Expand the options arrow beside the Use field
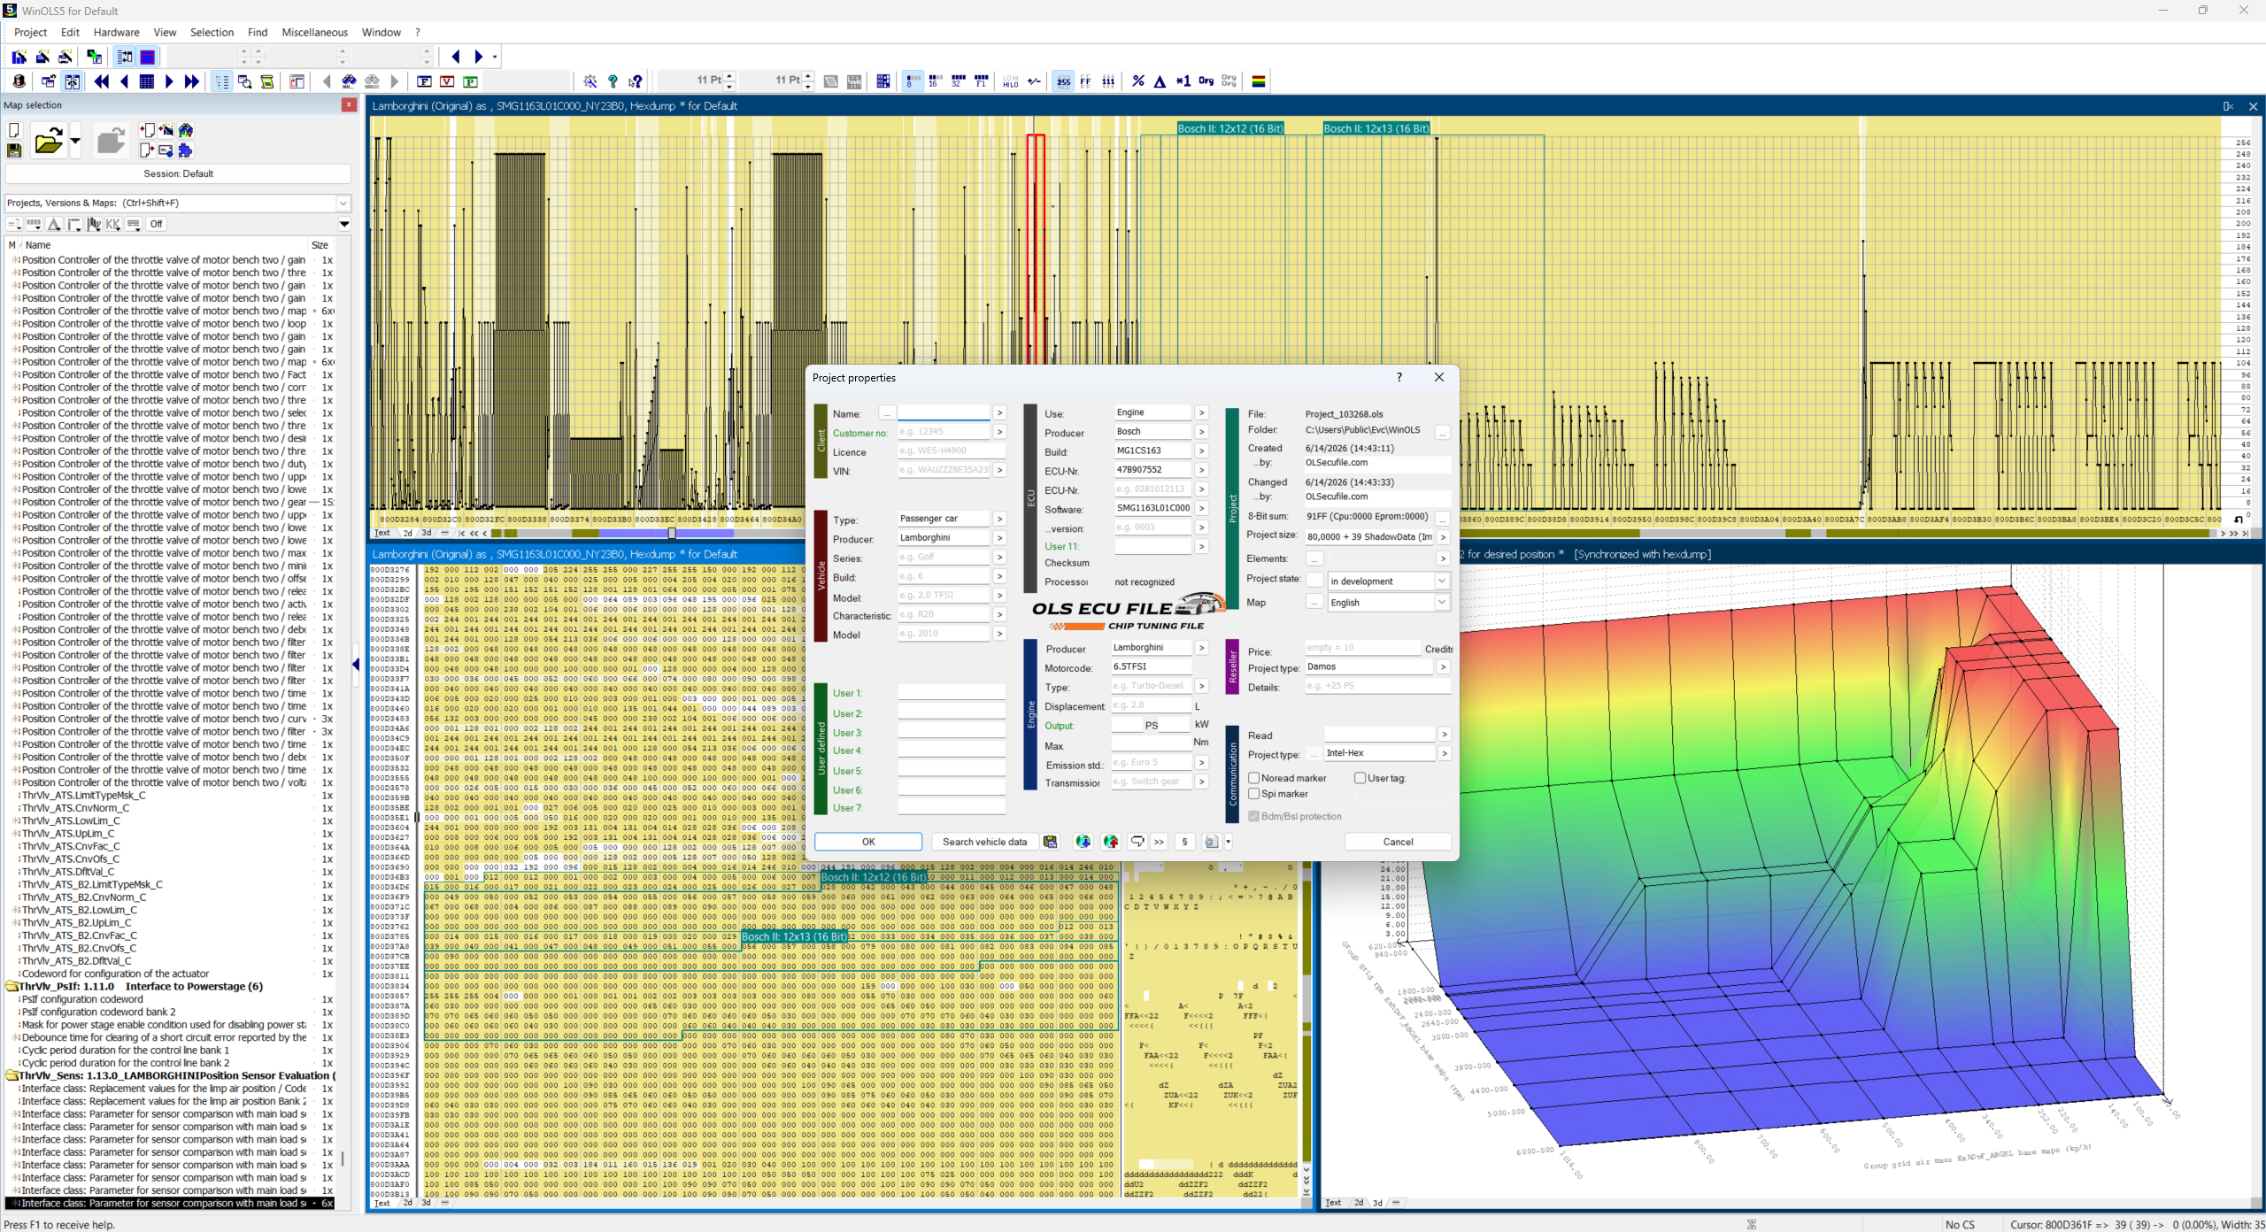This screenshot has height=1232, width=2266. pos(1201,413)
